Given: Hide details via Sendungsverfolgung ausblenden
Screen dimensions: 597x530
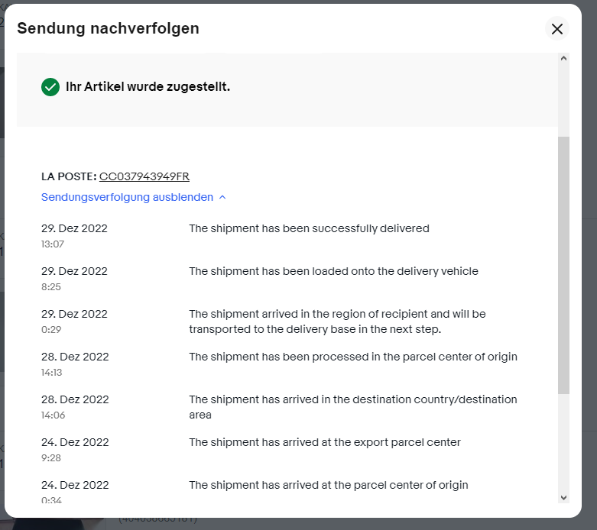Looking at the screenshot, I should pos(127,197).
